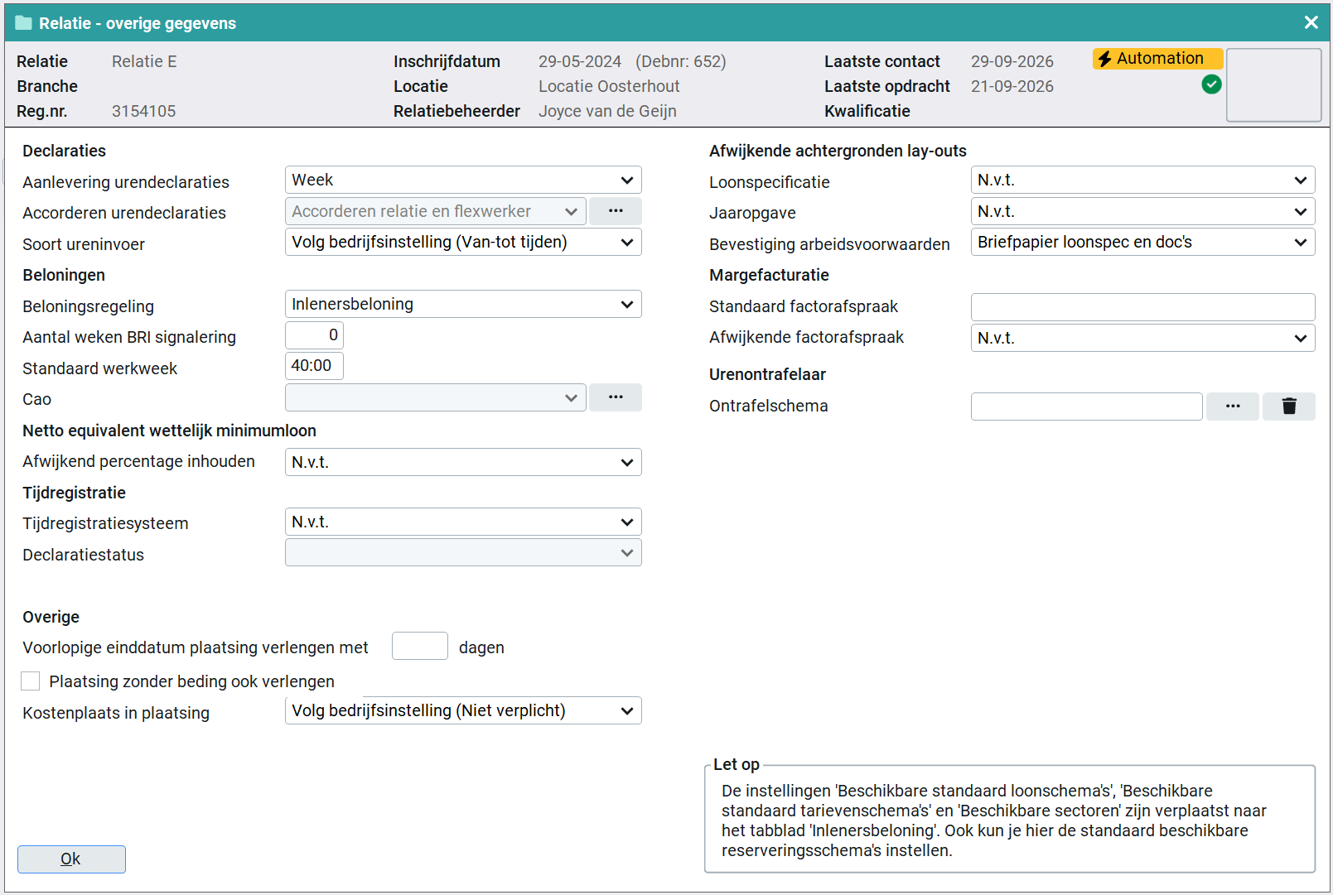The image size is (1333, 895).
Task: Click the Standaard factorafspraak input field
Action: (x=1142, y=307)
